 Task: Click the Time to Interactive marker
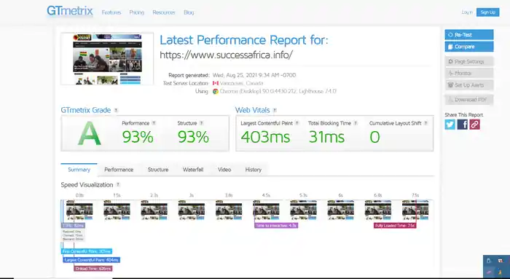276,225
